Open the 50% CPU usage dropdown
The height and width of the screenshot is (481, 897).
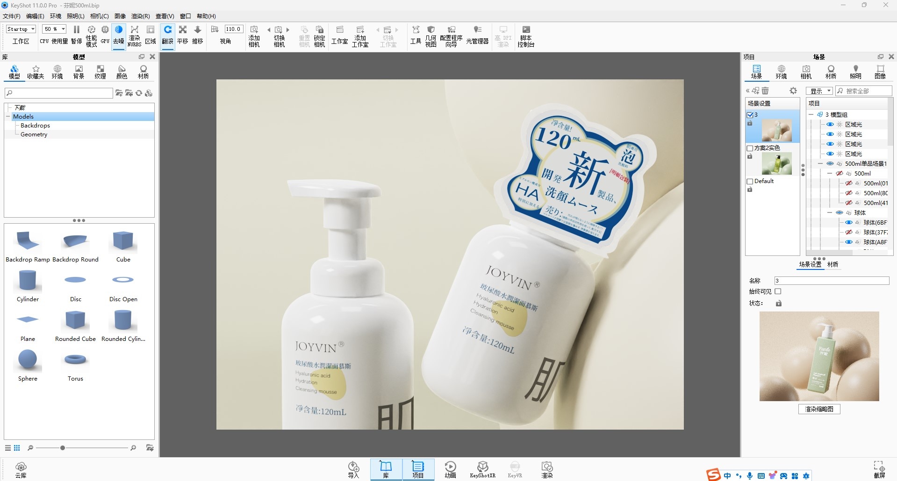(x=55, y=29)
